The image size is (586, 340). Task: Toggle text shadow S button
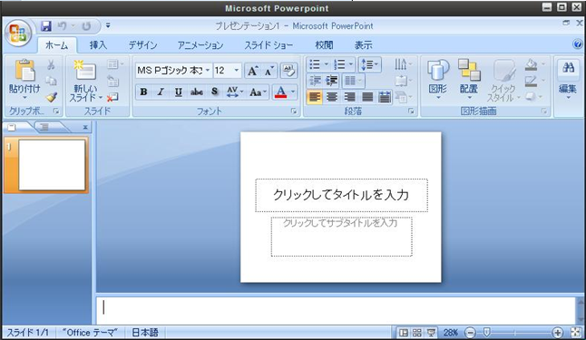214,92
